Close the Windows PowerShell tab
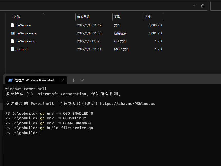The height and width of the screenshot is (166, 221). [x=63, y=80]
